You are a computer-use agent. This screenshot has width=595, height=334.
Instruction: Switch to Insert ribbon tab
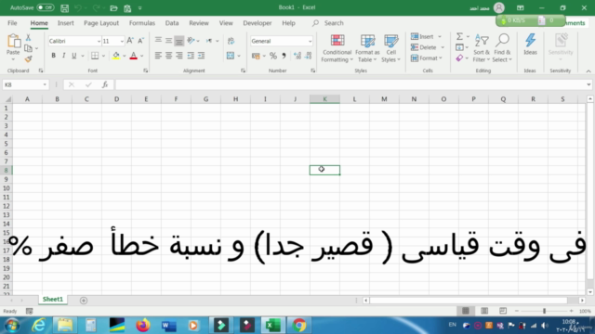tap(66, 23)
